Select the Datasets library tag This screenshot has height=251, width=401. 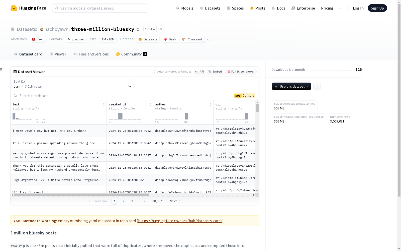pyautogui.click(x=148, y=39)
